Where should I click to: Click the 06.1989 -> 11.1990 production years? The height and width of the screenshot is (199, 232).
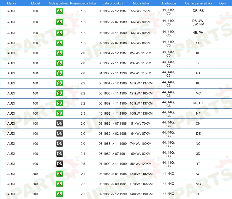113,103
